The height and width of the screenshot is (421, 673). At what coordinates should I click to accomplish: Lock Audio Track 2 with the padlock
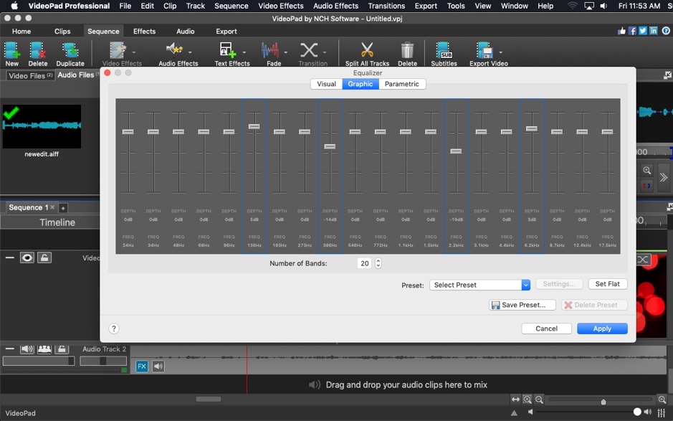pyautogui.click(x=61, y=349)
